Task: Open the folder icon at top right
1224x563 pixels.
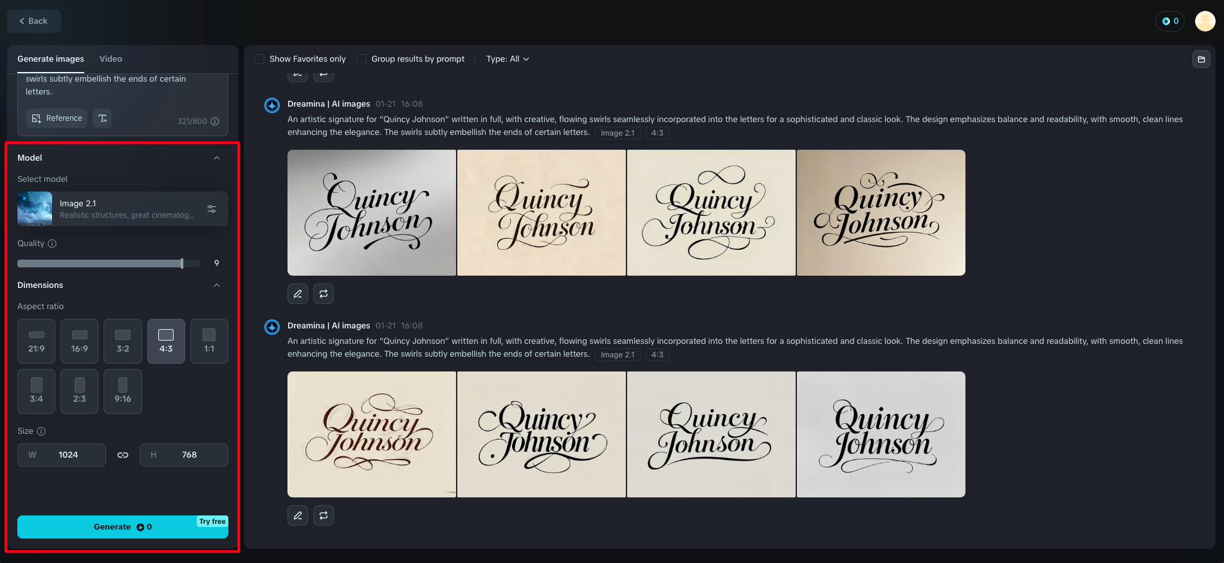Action: pyautogui.click(x=1201, y=59)
